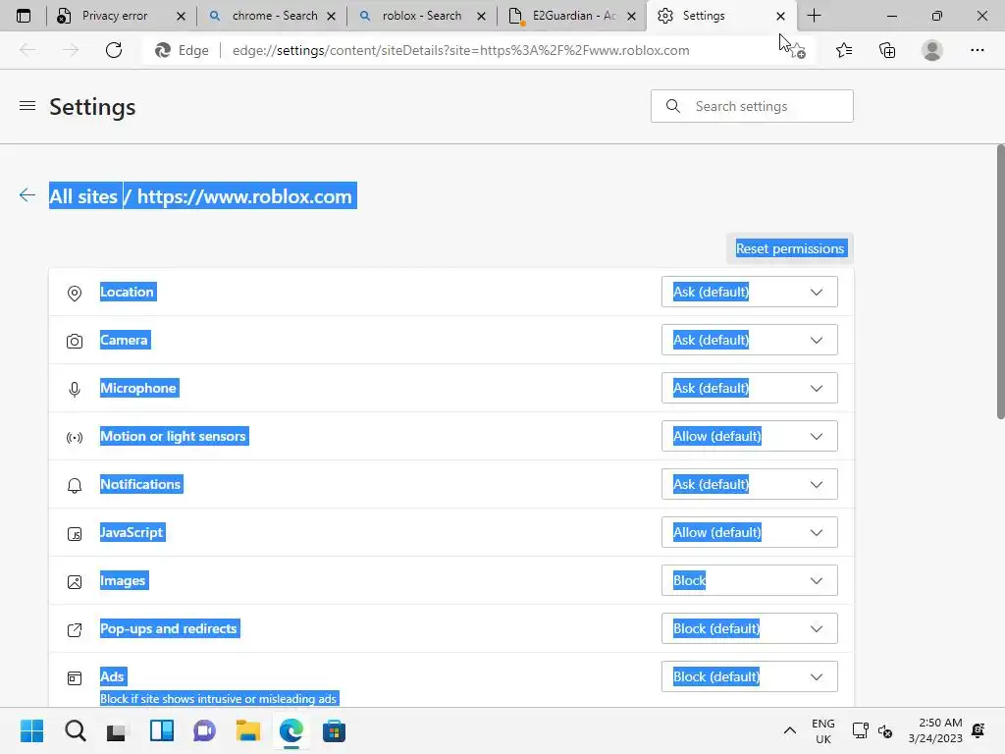Click the All sites breadcrumb link
The image size is (1005, 754).
[83, 196]
